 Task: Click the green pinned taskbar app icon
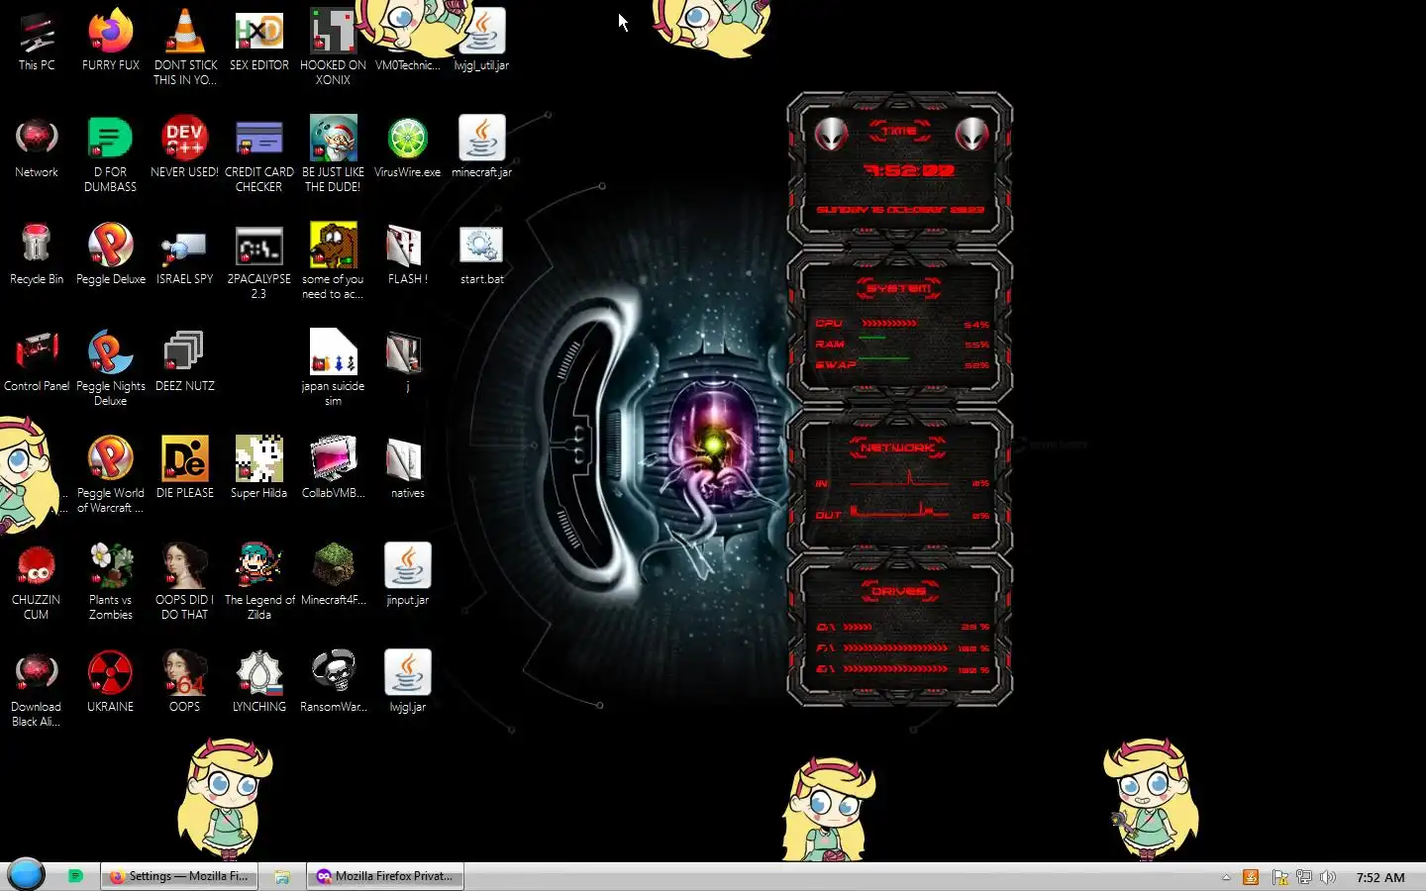[75, 876]
